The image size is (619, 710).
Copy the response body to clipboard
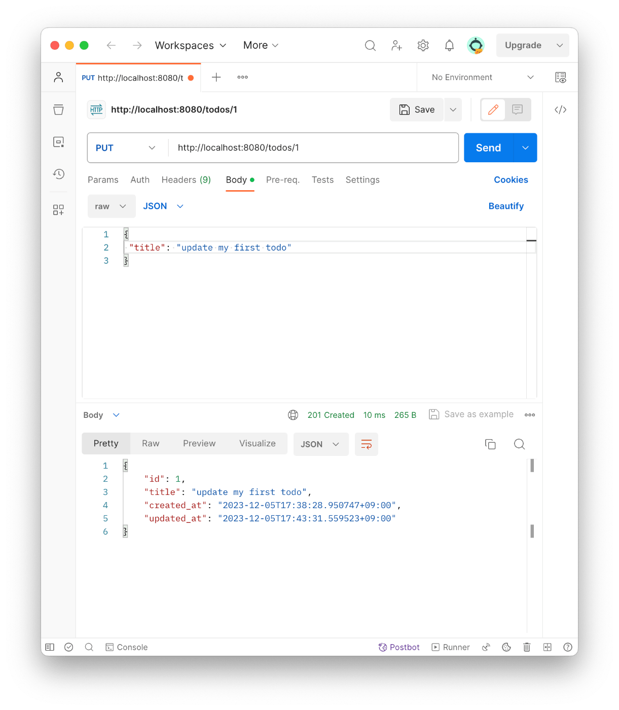490,444
